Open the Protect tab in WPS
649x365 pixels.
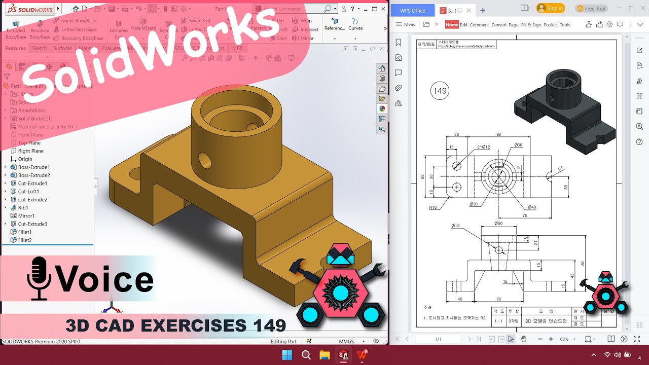[x=551, y=24]
